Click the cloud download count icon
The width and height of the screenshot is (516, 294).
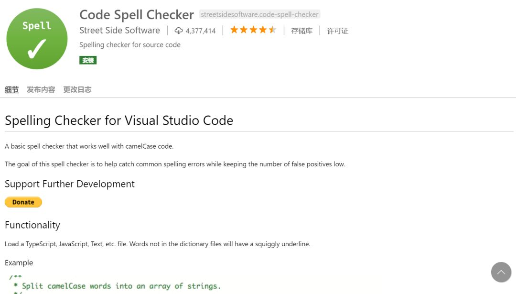[179, 31]
